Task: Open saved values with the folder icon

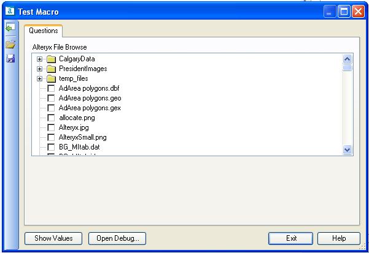Action: tap(10, 44)
